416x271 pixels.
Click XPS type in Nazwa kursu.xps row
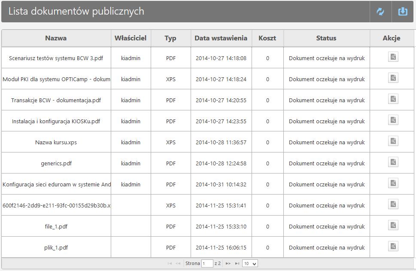coord(170,142)
